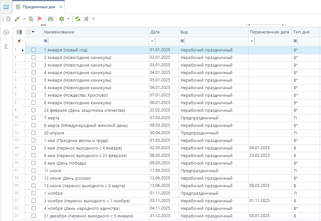Click the copy record icon
321x221 pixels.
pyautogui.click(x=31, y=19)
